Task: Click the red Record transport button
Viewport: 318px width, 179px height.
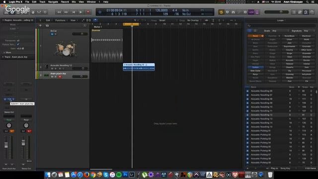Action: click(x=88, y=12)
